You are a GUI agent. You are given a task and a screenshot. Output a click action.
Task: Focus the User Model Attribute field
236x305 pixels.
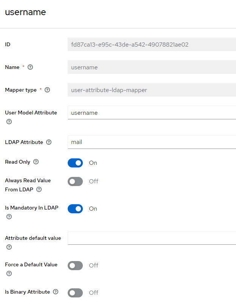coord(152,113)
